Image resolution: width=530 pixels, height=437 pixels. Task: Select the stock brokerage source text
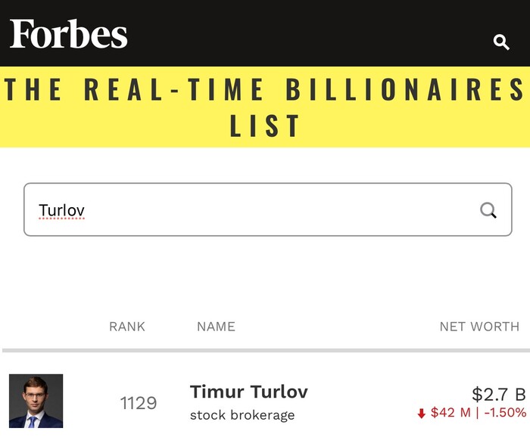tap(242, 415)
